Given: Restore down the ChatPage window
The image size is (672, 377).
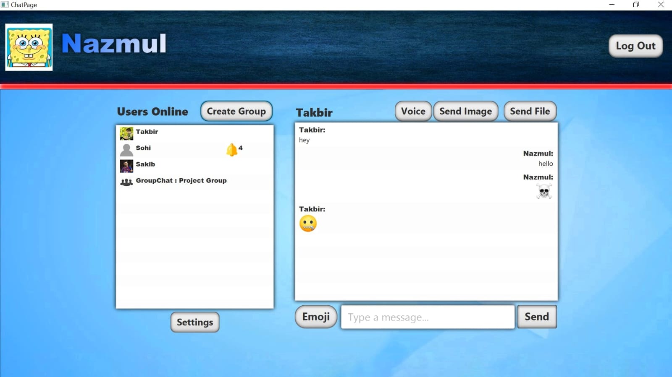Looking at the screenshot, I should tap(636, 5).
